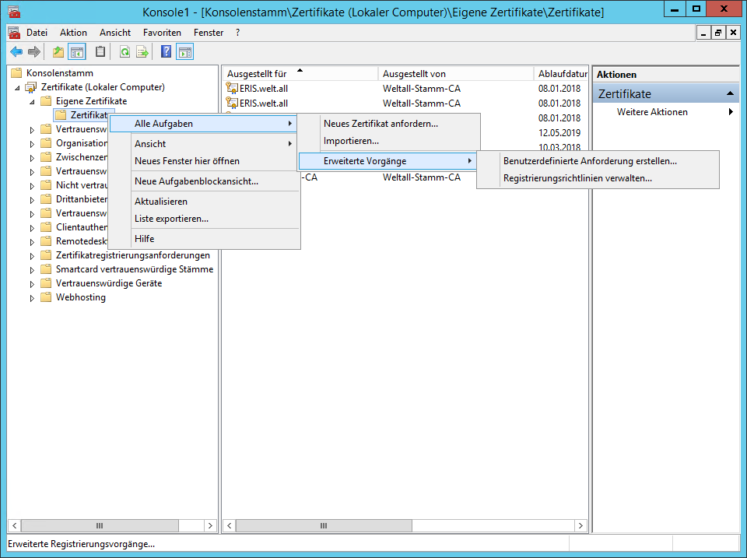
Task: Open the Fenster menu
Action: (x=209, y=33)
